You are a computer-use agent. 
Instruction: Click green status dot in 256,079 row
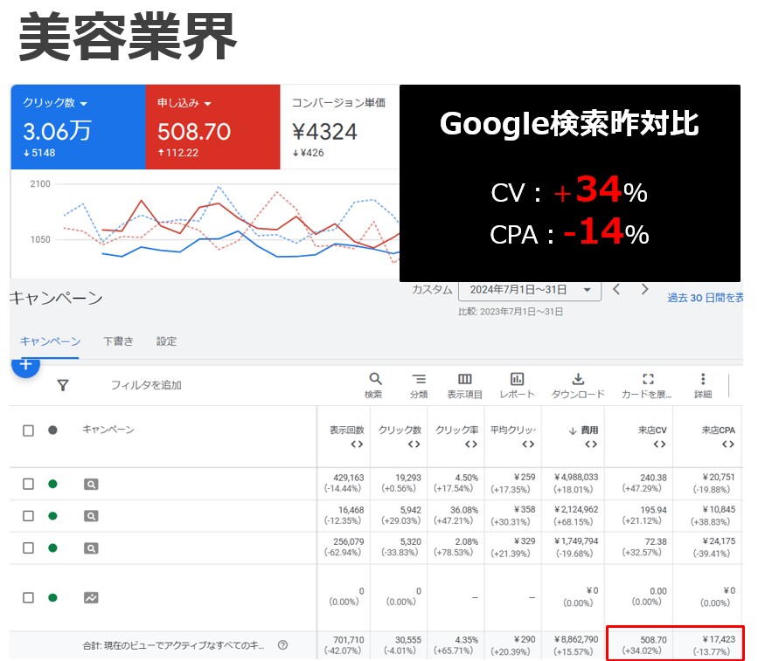coord(52,548)
